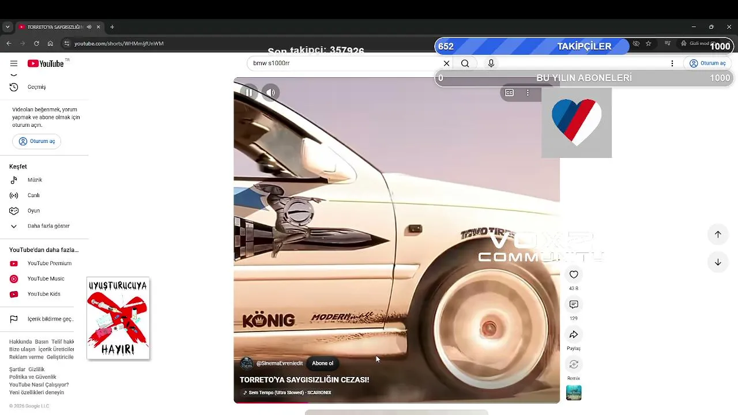Open YouTube Music from the sidebar
738x415 pixels.
coord(46,279)
